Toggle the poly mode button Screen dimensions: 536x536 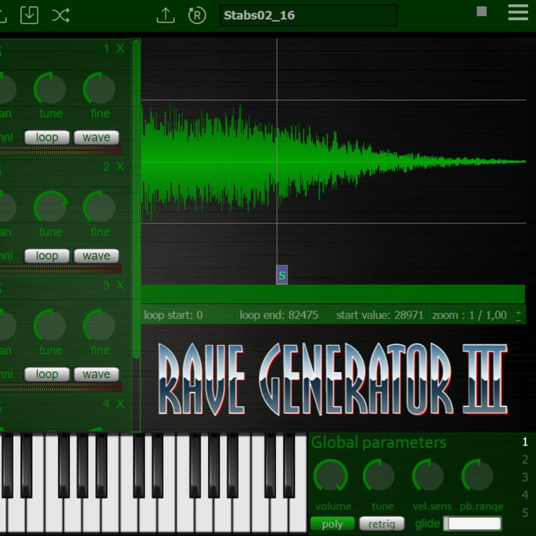(x=332, y=524)
